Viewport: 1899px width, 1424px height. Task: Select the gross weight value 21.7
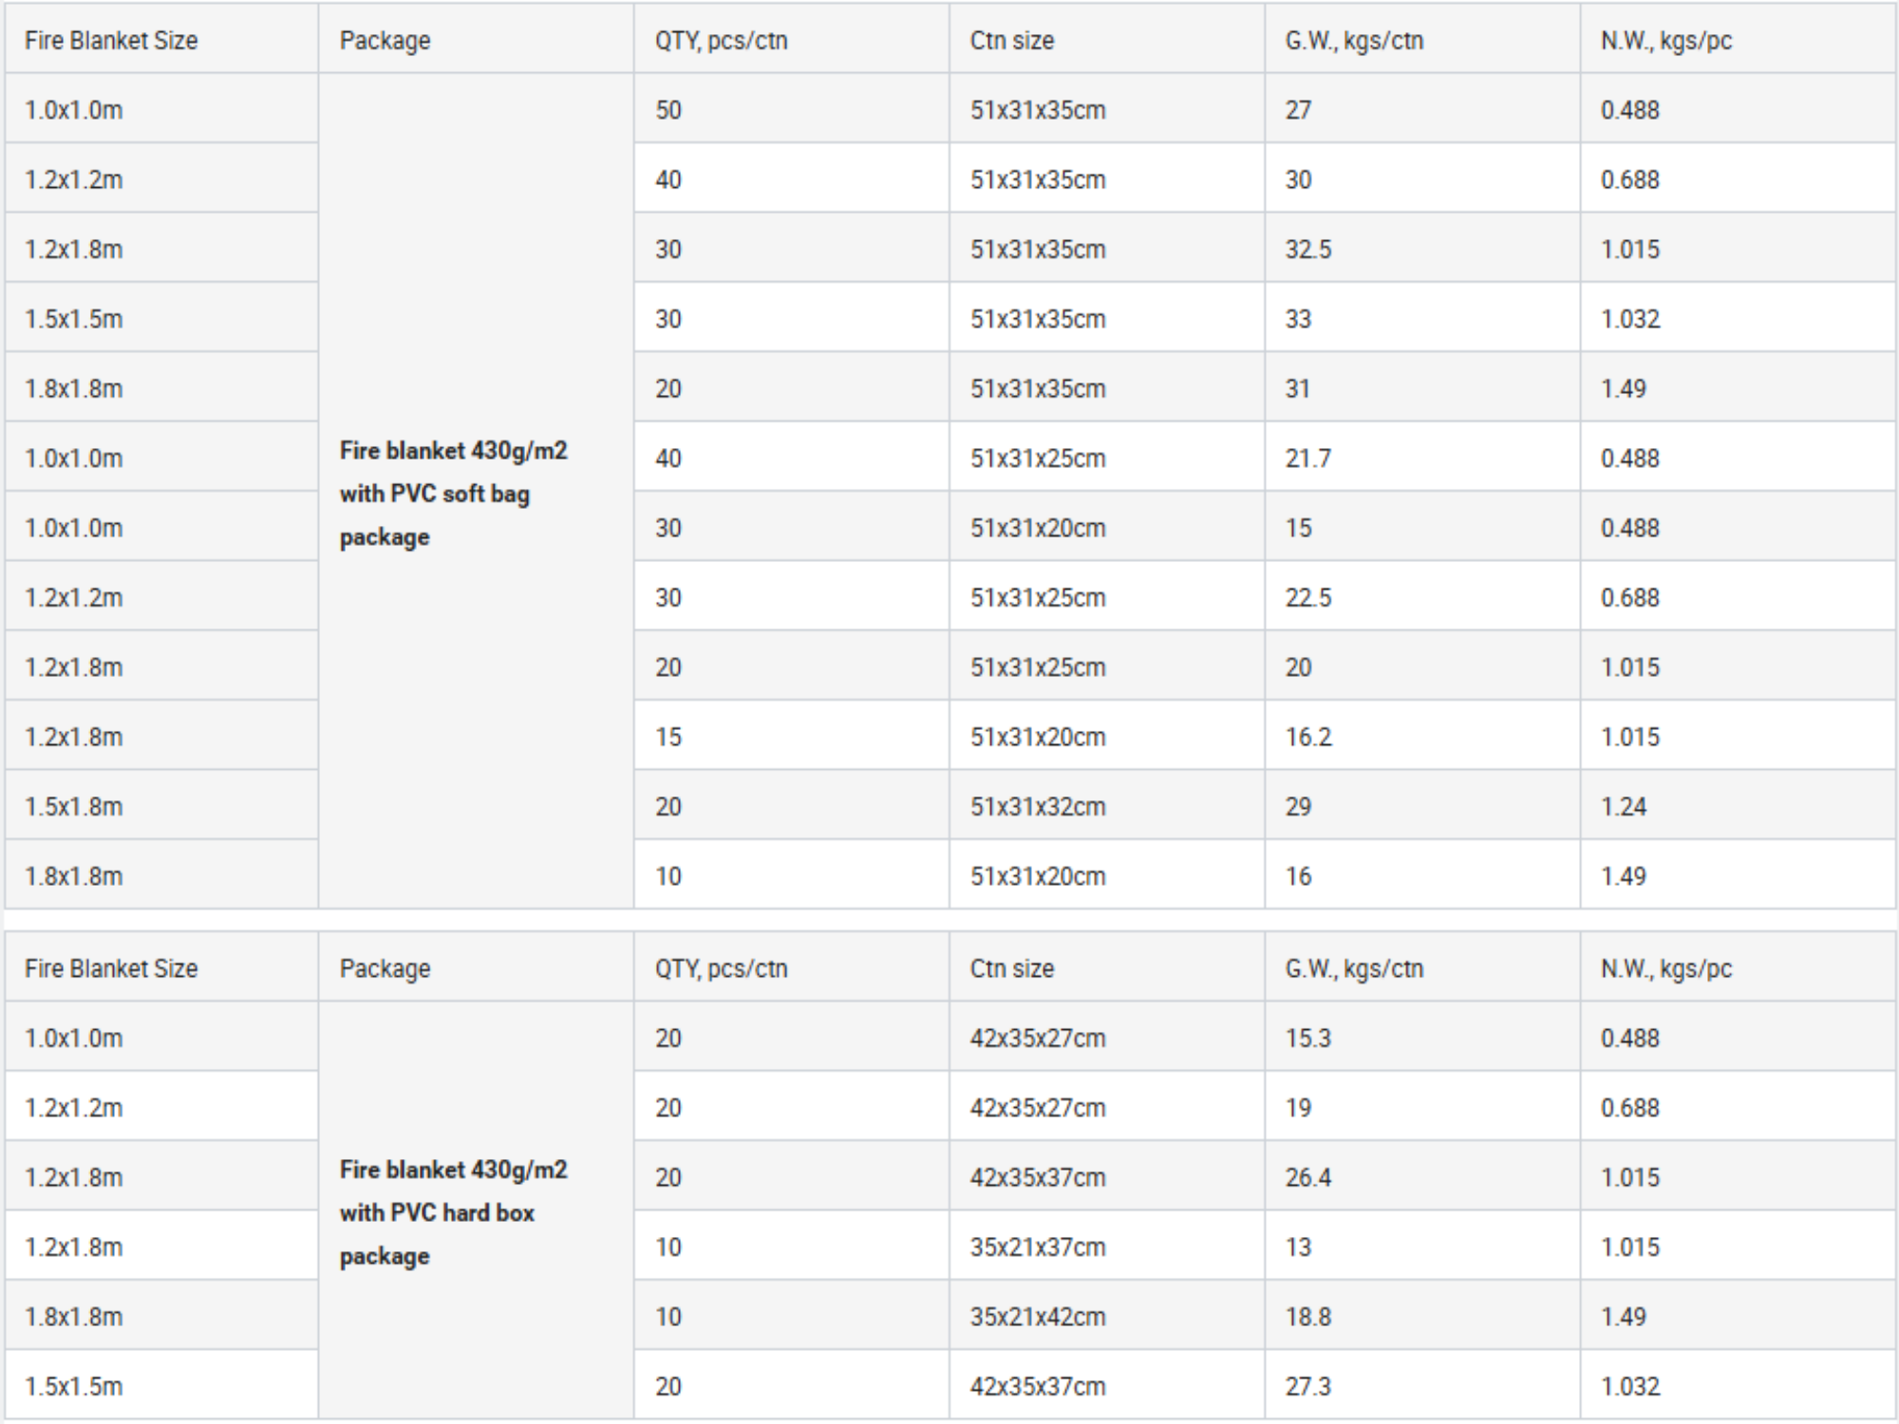click(x=1308, y=459)
